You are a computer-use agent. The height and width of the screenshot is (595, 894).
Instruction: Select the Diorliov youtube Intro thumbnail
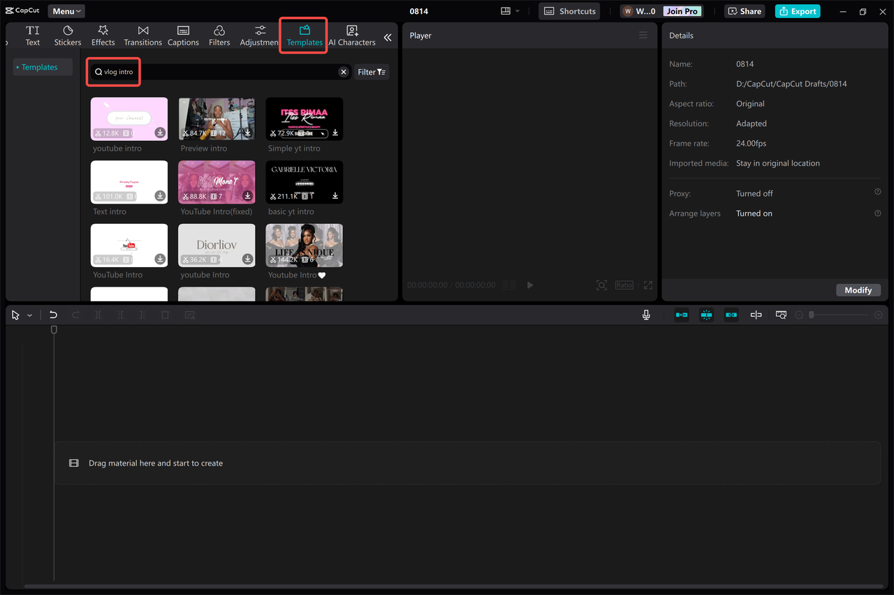pos(217,245)
